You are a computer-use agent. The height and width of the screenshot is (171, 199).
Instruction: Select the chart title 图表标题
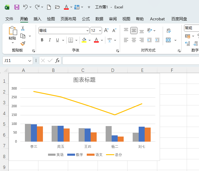pos(84,80)
